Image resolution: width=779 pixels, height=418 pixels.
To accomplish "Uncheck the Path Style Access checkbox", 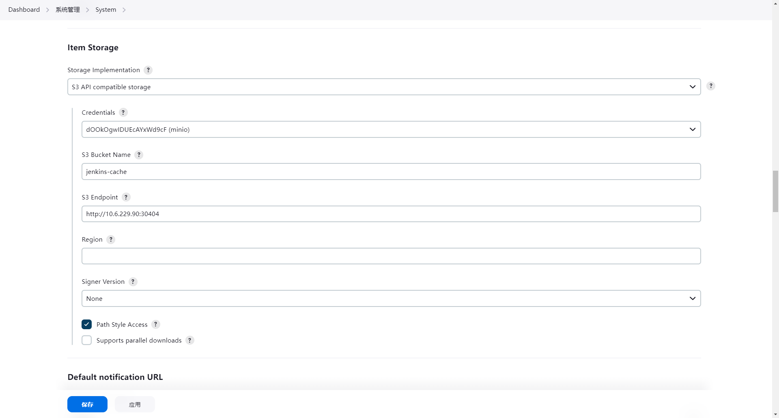I will (86, 324).
